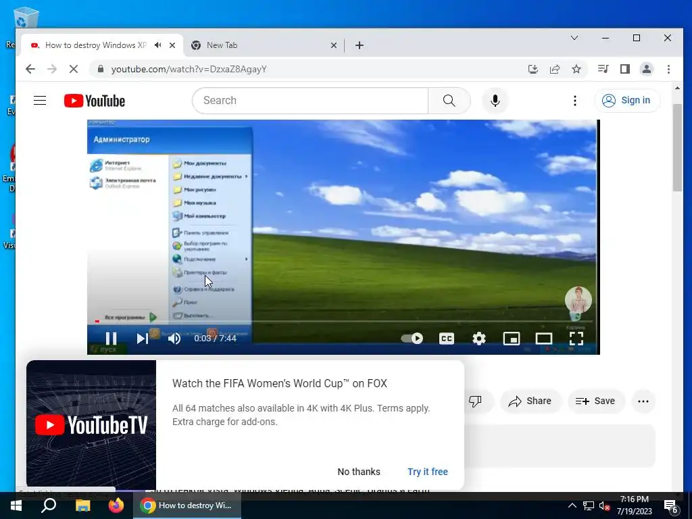692x519 pixels.
Task: Stop loading the page
Action: [x=74, y=69]
